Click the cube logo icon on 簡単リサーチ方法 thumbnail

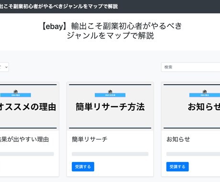tap(110, 92)
